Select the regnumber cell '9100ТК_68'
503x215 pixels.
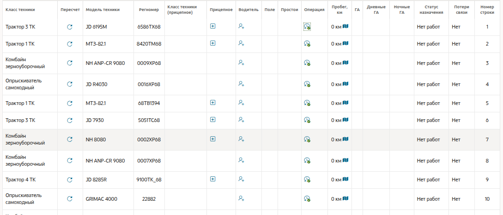149,180
